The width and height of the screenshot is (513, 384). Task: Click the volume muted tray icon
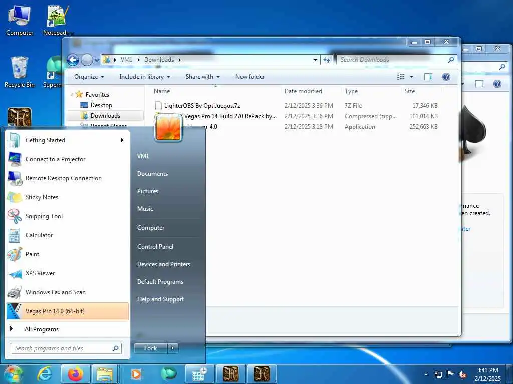(x=462, y=374)
